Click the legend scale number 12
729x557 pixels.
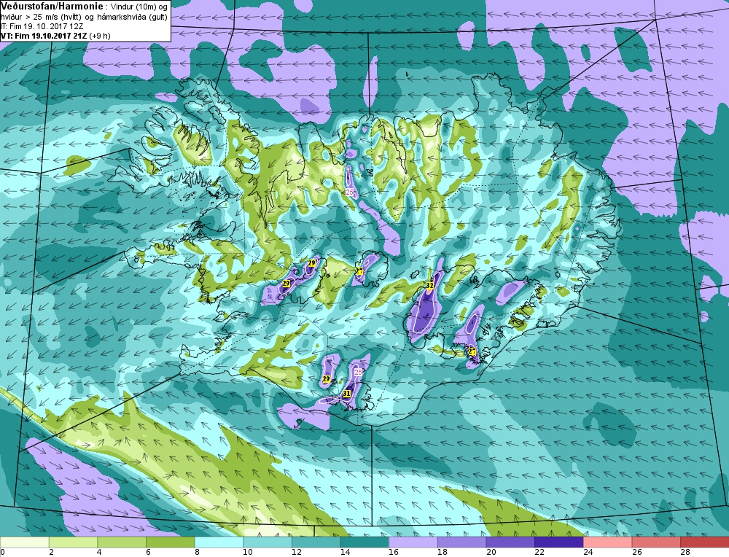pos(296,553)
